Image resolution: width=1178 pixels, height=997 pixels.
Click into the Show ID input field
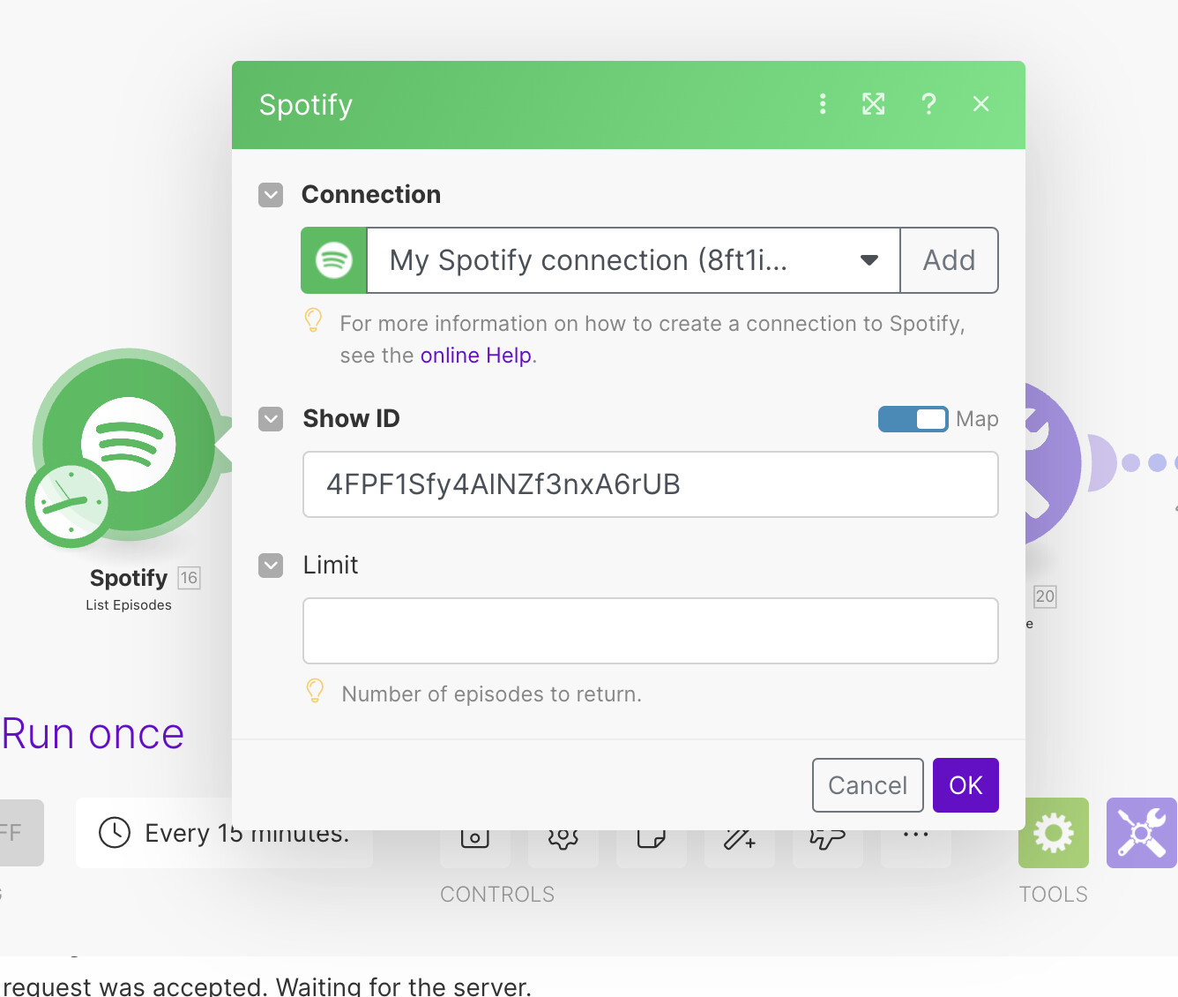651,484
